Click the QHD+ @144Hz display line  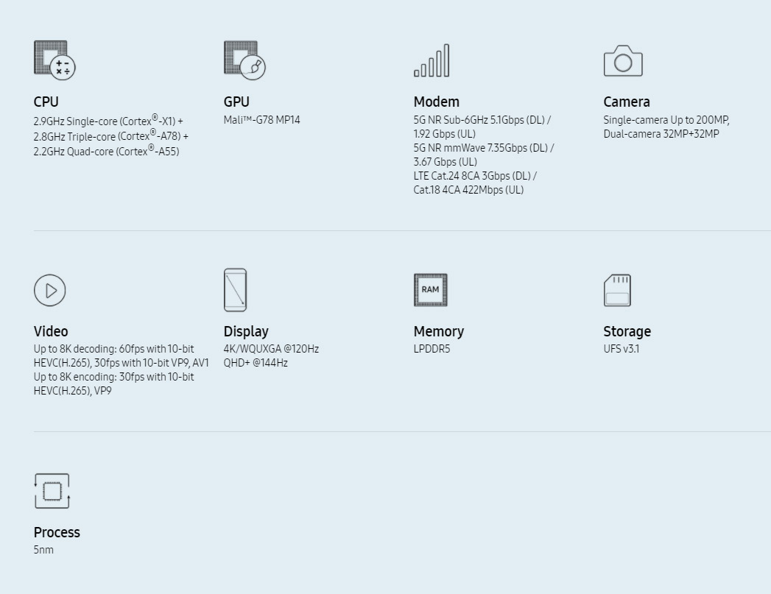[256, 363]
